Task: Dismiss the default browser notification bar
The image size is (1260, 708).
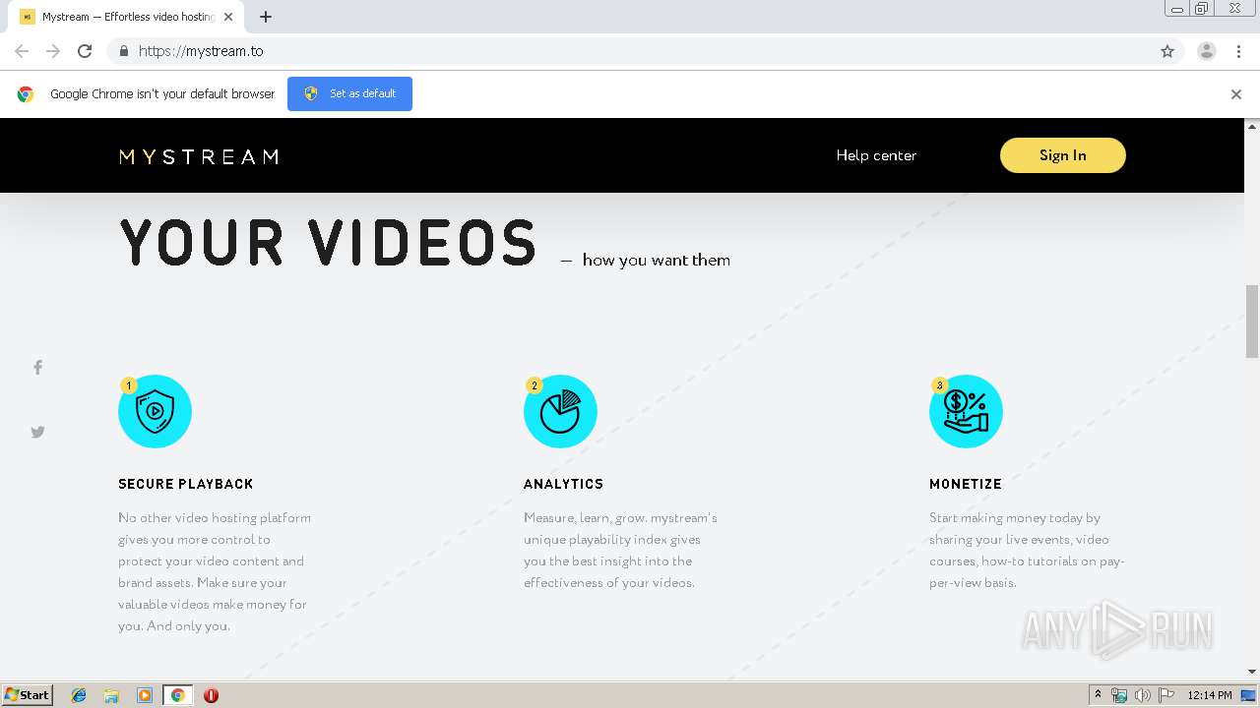Action: pyautogui.click(x=1235, y=94)
